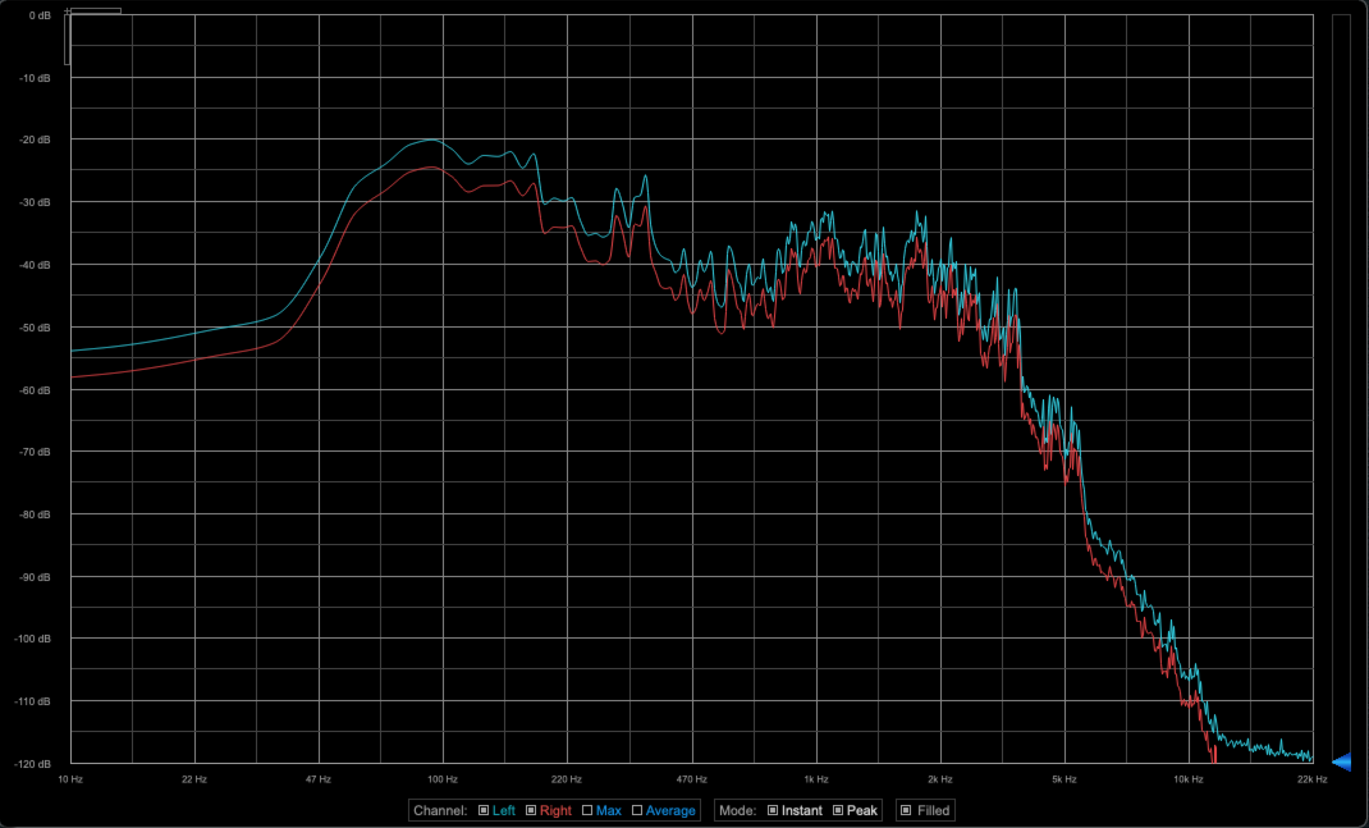Click the horizontal zoom bar above the graph
The image size is (1369, 828).
pyautogui.click(x=95, y=11)
